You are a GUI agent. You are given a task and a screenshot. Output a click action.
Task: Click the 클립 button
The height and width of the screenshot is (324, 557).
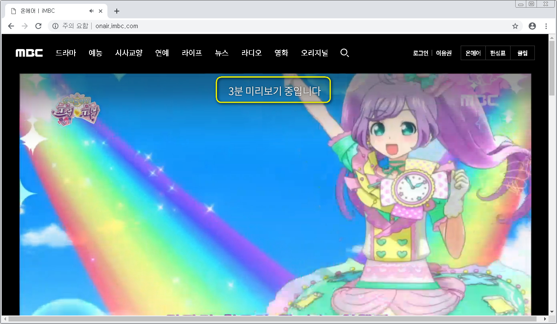pos(522,53)
